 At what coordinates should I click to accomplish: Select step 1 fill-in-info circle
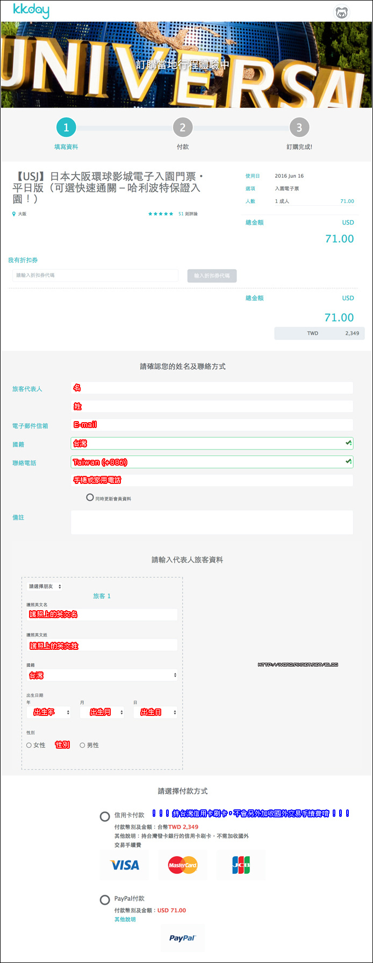click(66, 127)
